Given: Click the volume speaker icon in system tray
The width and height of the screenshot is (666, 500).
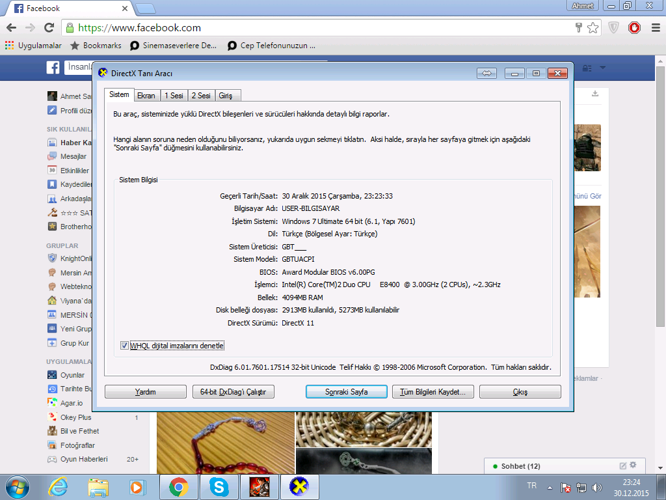Looking at the screenshot, I should coord(597,487).
